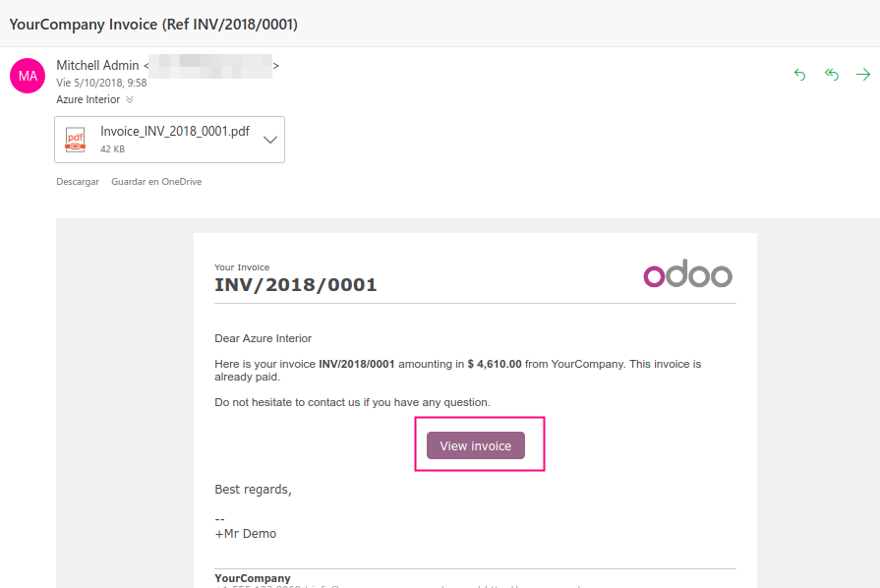Screen dimensions: 880x588
Task: Click the Mitchell Admin sender name
Action: point(97,65)
